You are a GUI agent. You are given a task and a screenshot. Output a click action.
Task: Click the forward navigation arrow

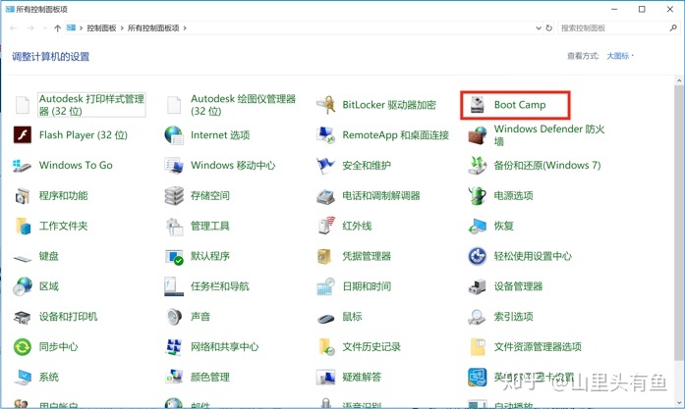click(x=30, y=28)
